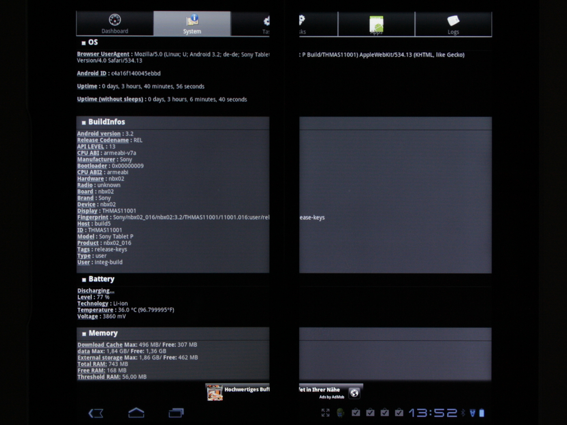This screenshot has width=567, height=425.
Task: Switch to the Apps tab
Action: 376,24
